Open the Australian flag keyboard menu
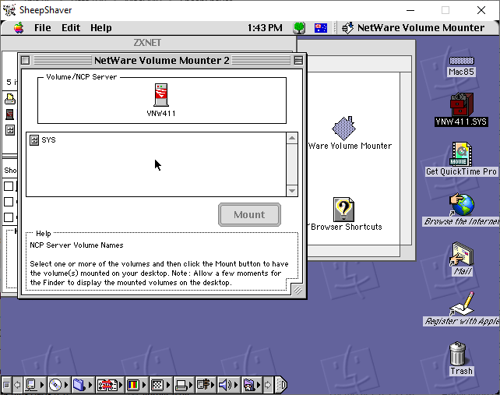 click(x=320, y=28)
